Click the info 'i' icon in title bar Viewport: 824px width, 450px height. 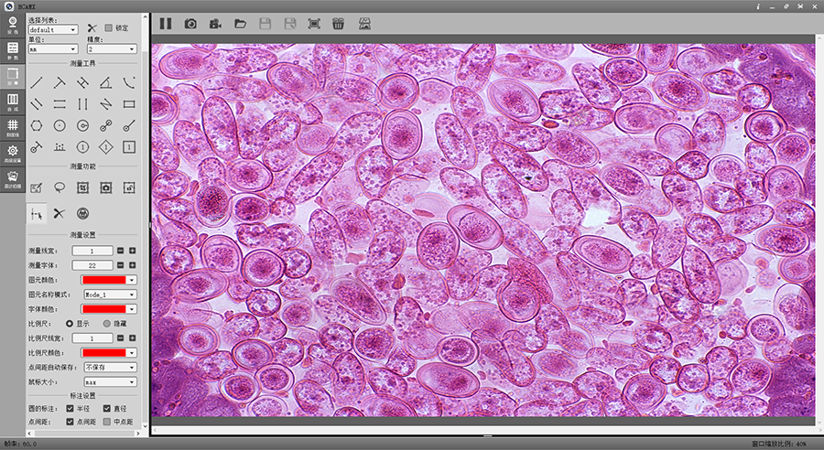click(758, 6)
